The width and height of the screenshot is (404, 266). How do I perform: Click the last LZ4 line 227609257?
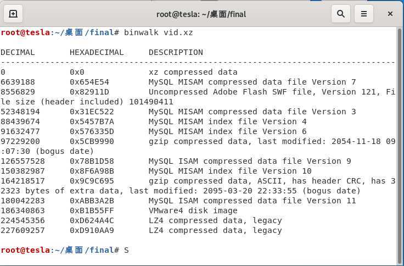point(141,230)
